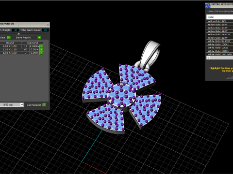This screenshot has width=233, height=174.
Task: Select White Gold 14KX1 entry
Action: click(219, 51)
